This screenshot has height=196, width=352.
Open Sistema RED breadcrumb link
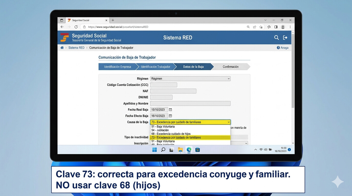[x=76, y=48]
